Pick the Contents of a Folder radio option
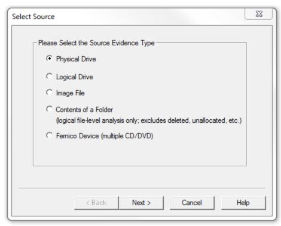281x226 pixels. click(x=50, y=109)
